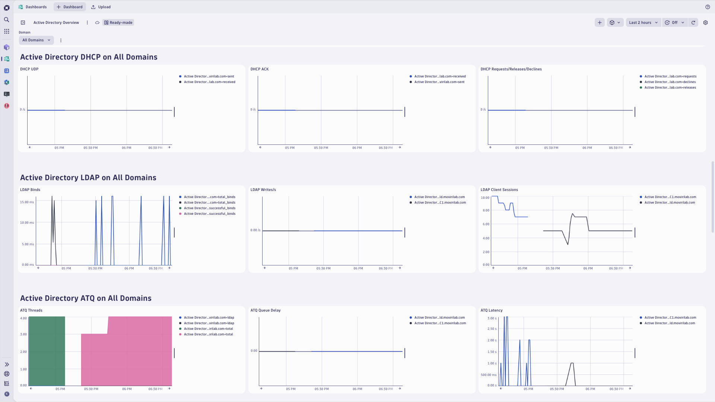The image size is (715, 402).
Task: Open the apps grid launcher
Action: point(6,32)
